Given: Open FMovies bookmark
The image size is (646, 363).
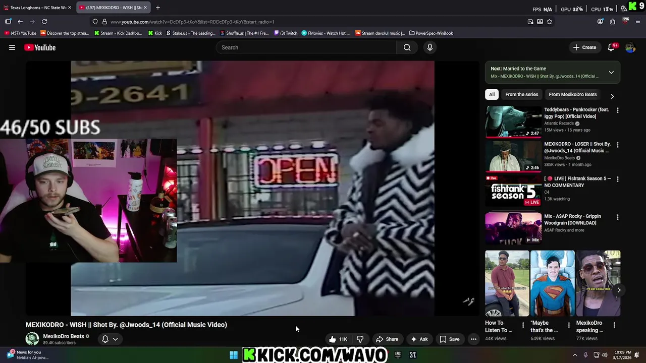Looking at the screenshot, I should coord(326,33).
